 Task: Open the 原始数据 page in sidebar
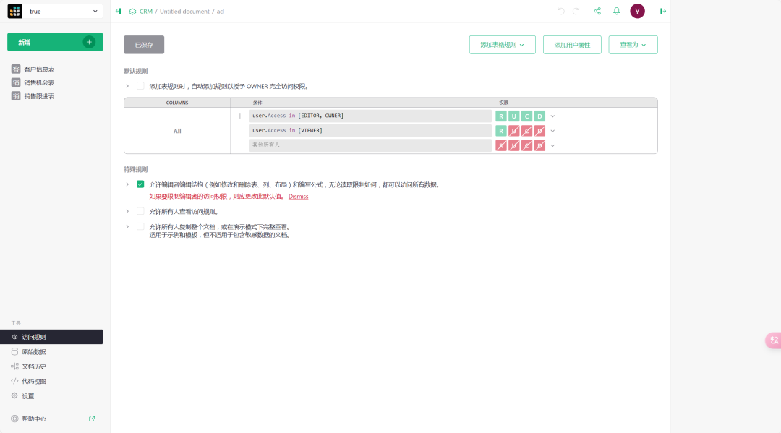click(34, 352)
